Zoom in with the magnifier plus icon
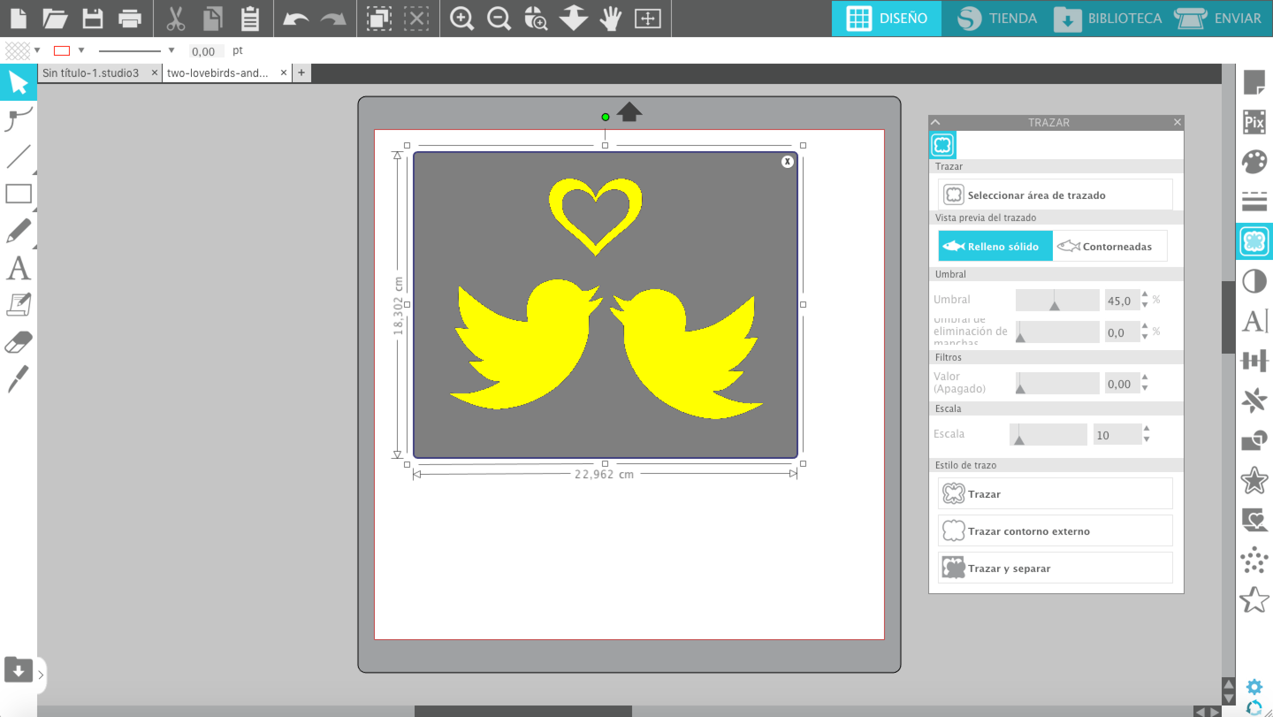The image size is (1273, 717). click(x=461, y=19)
